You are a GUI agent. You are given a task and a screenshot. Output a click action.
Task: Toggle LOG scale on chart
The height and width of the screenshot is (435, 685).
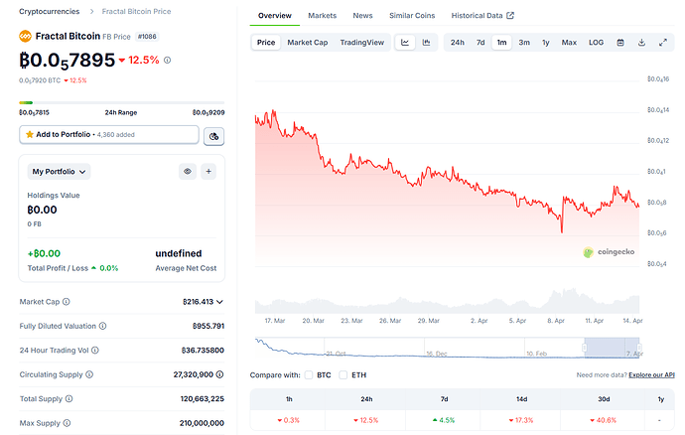(596, 43)
